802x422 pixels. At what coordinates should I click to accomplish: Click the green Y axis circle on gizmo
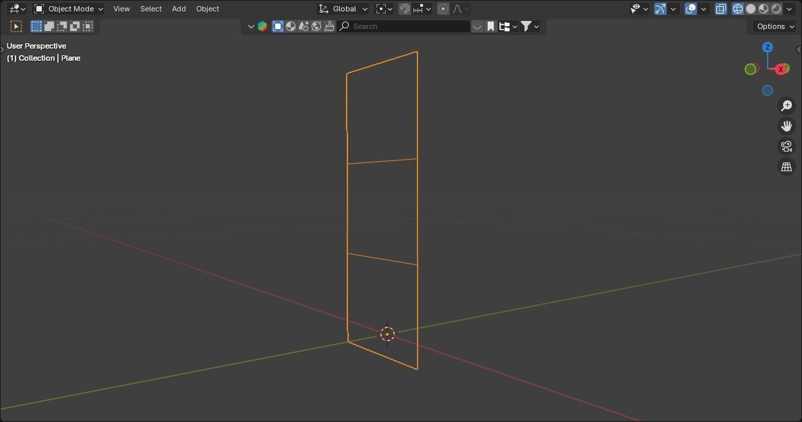click(x=750, y=69)
